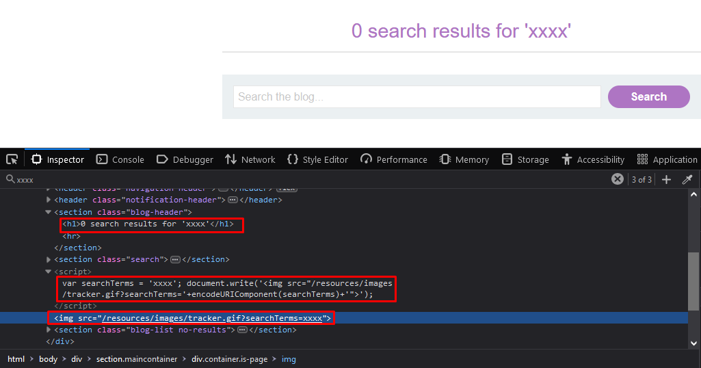The width and height of the screenshot is (701, 368).
Task: Click the Search the blog input field
Action: pos(416,96)
